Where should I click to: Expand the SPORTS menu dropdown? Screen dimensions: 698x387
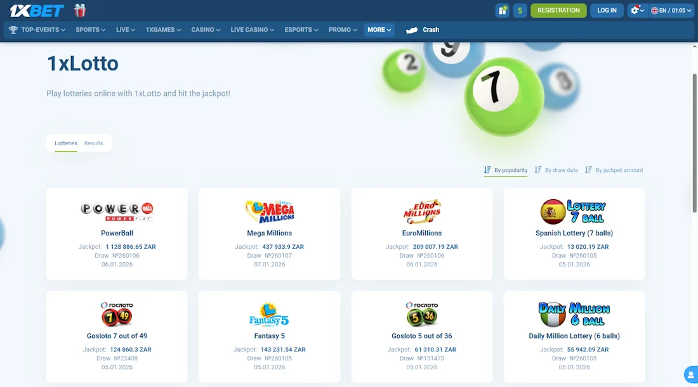tap(89, 29)
